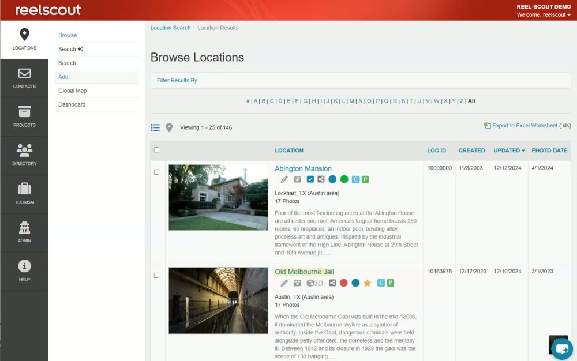The image size is (577, 361).
Task: Tick the Old Melbourne Jail row checkbox
Action: click(156, 275)
